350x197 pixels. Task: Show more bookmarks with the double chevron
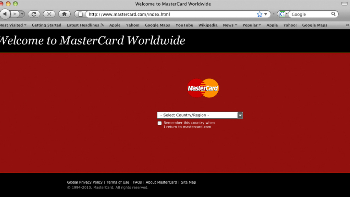(x=347, y=25)
